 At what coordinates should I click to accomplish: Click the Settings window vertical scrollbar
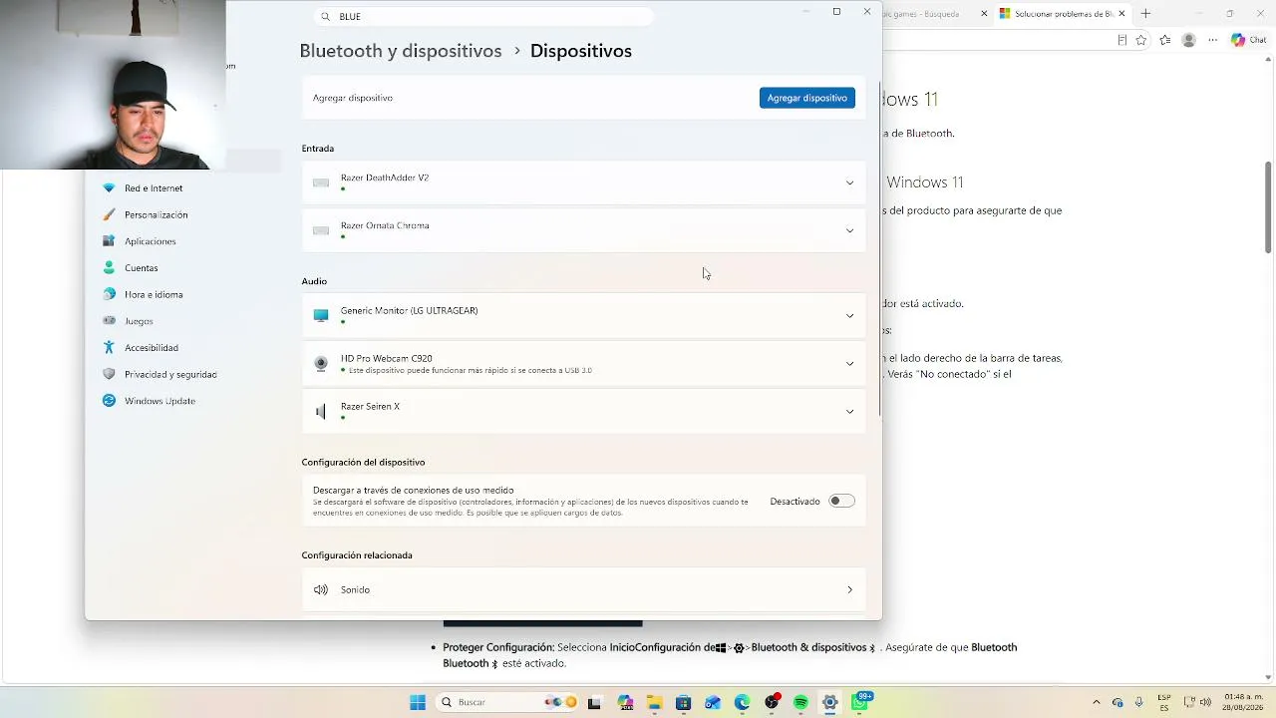pos(879,249)
